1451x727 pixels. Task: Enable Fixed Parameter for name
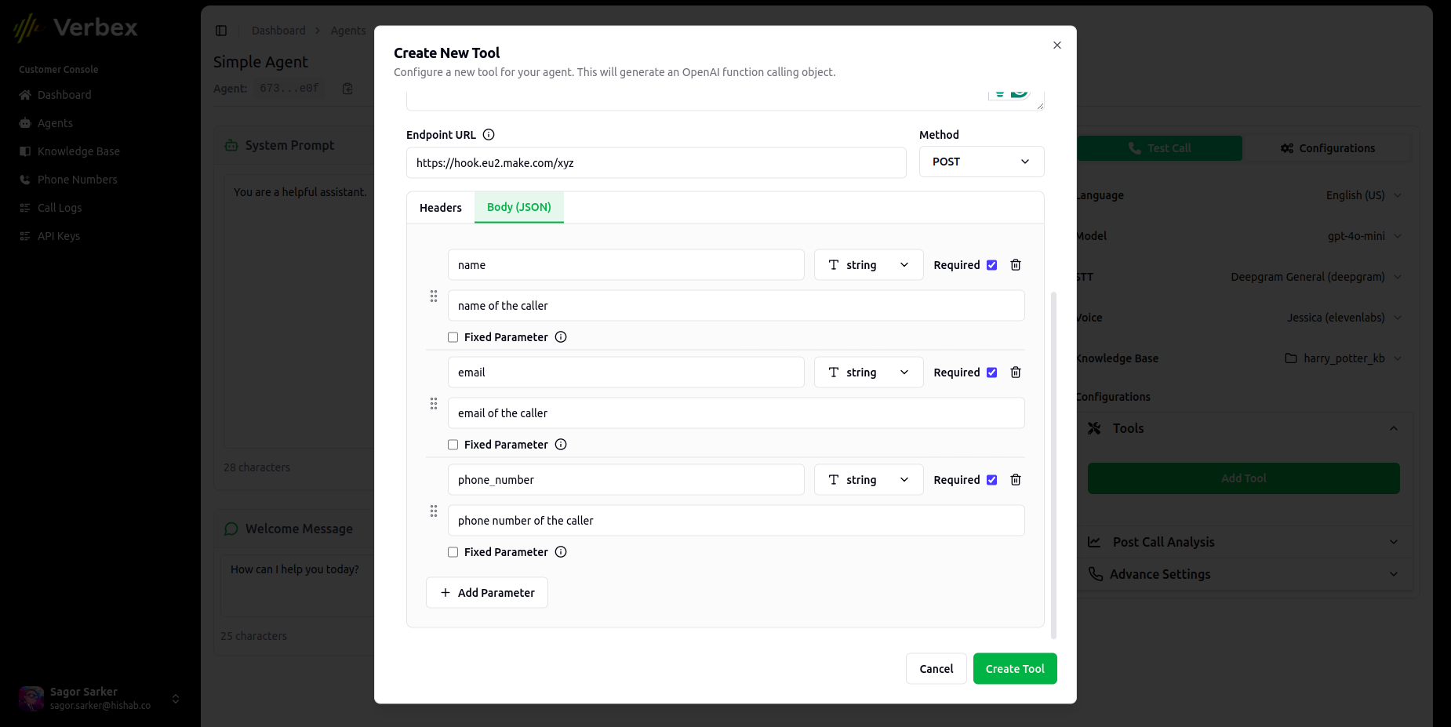pos(453,337)
